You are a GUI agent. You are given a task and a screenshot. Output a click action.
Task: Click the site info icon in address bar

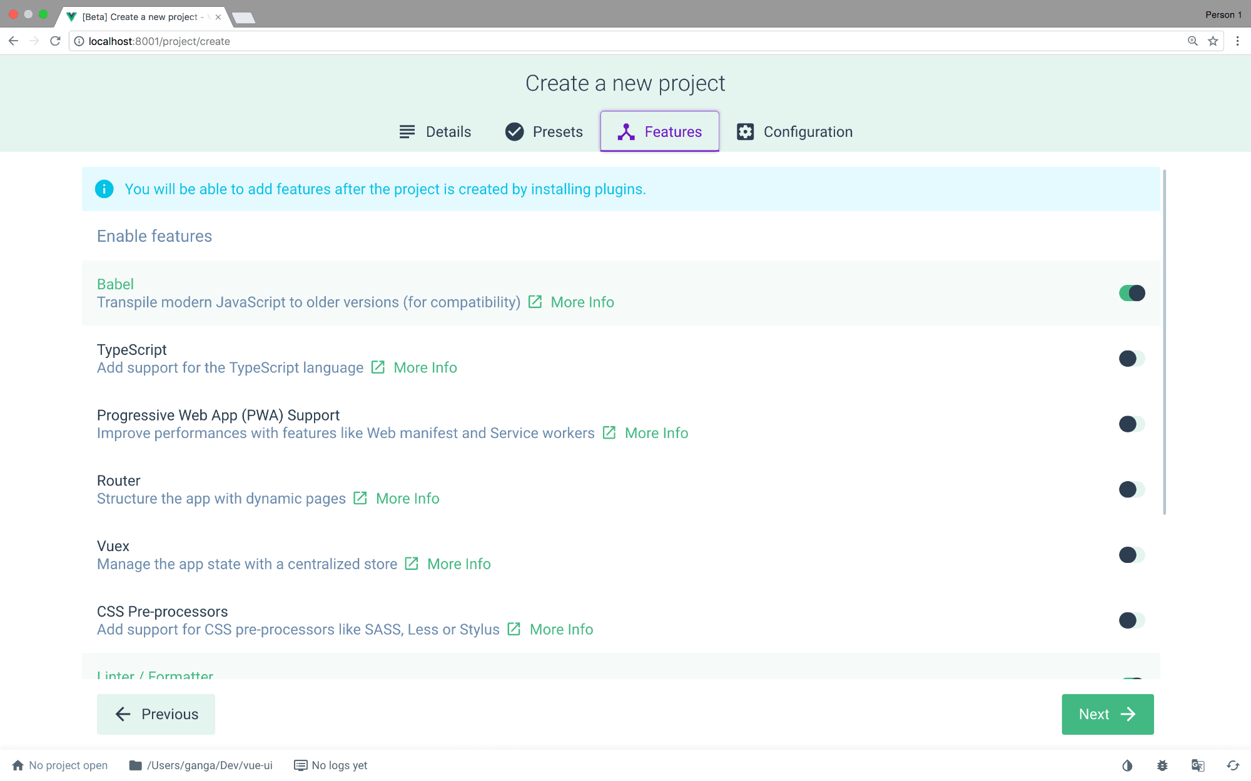pyautogui.click(x=79, y=41)
